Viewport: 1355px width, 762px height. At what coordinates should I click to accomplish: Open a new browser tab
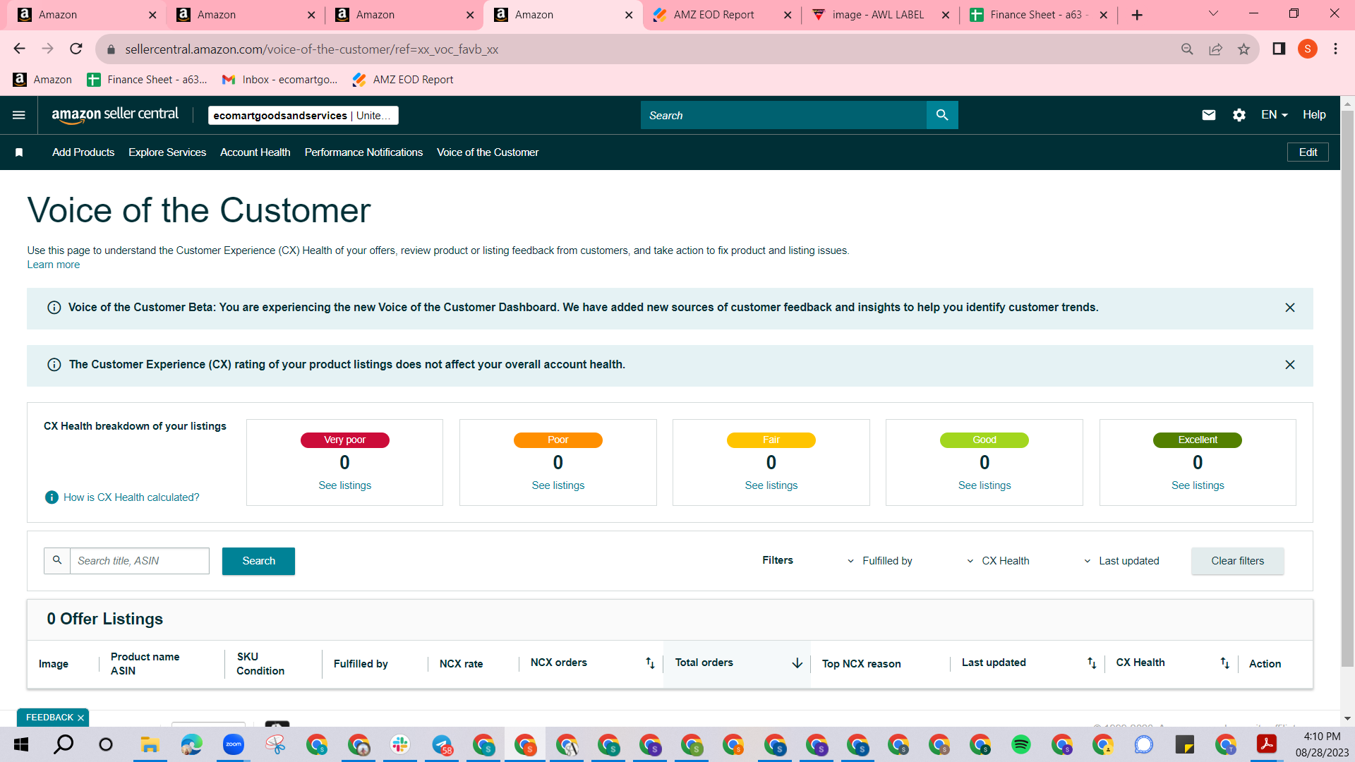pyautogui.click(x=1137, y=15)
